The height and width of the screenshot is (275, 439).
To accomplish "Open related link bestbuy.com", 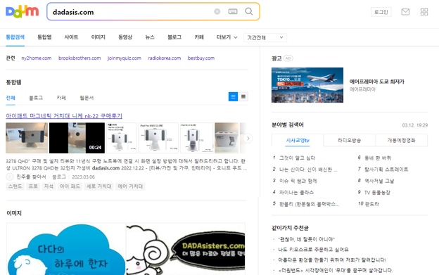I will click(x=201, y=58).
